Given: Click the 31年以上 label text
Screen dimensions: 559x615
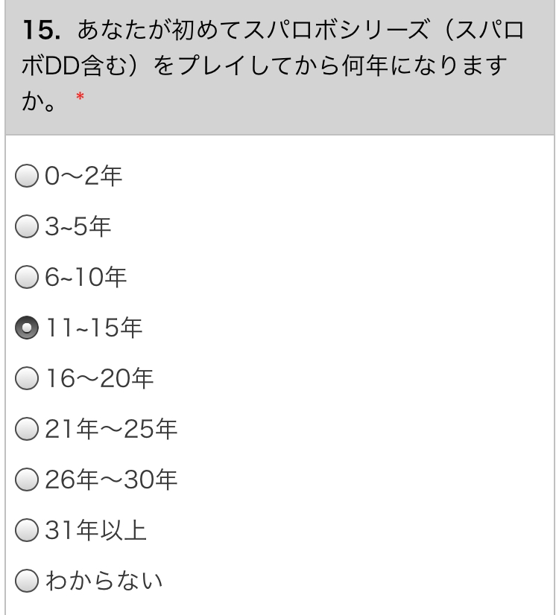Looking at the screenshot, I should 95,530.
